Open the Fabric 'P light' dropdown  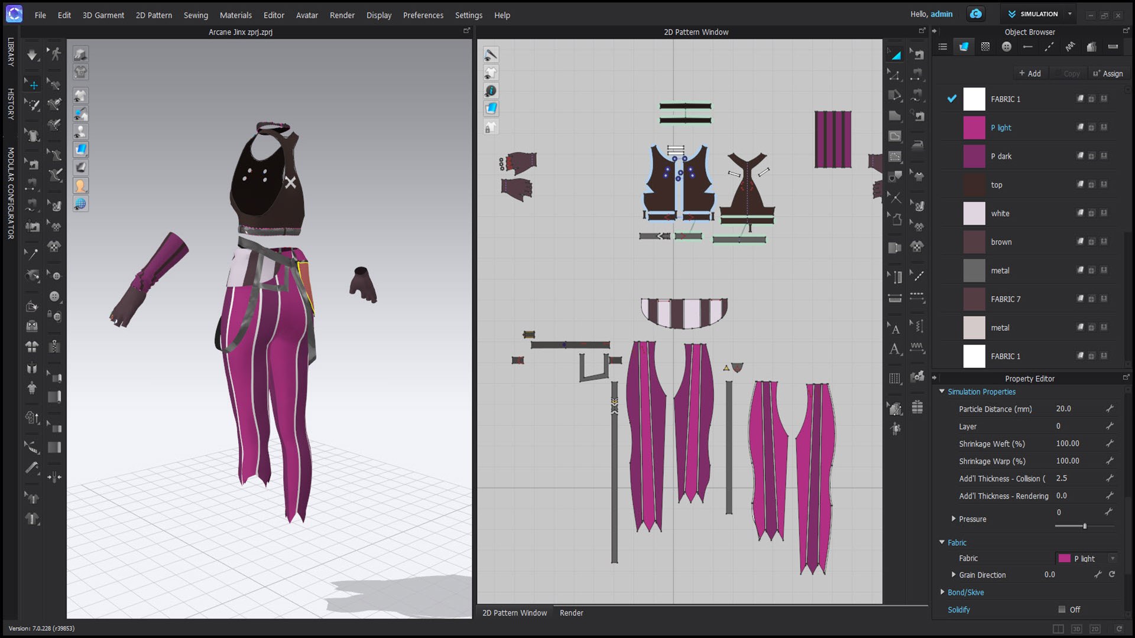(x=1087, y=558)
